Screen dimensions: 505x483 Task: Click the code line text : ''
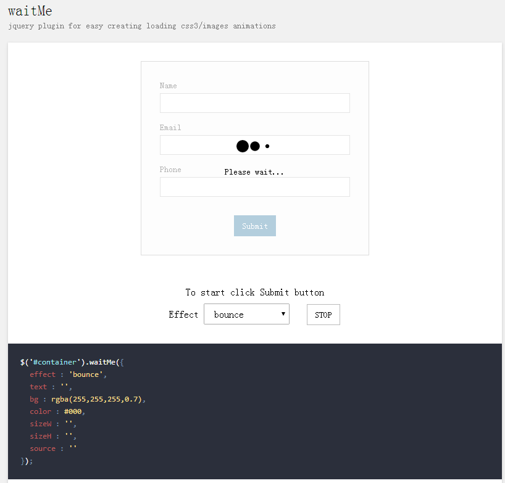51,387
